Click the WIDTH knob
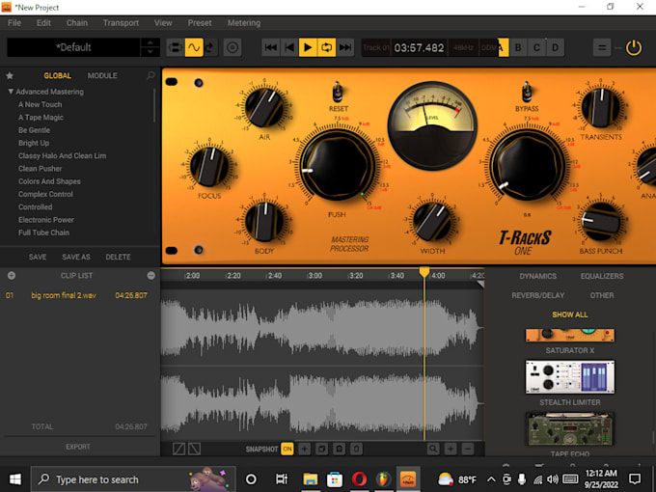This screenshot has width=656, height=492. [432, 222]
